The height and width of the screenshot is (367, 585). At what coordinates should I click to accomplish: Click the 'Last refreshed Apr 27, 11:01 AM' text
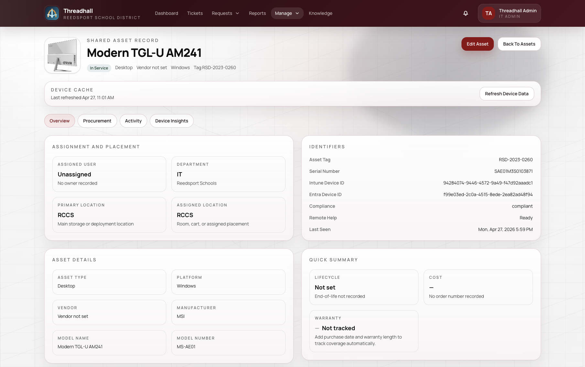(x=82, y=98)
